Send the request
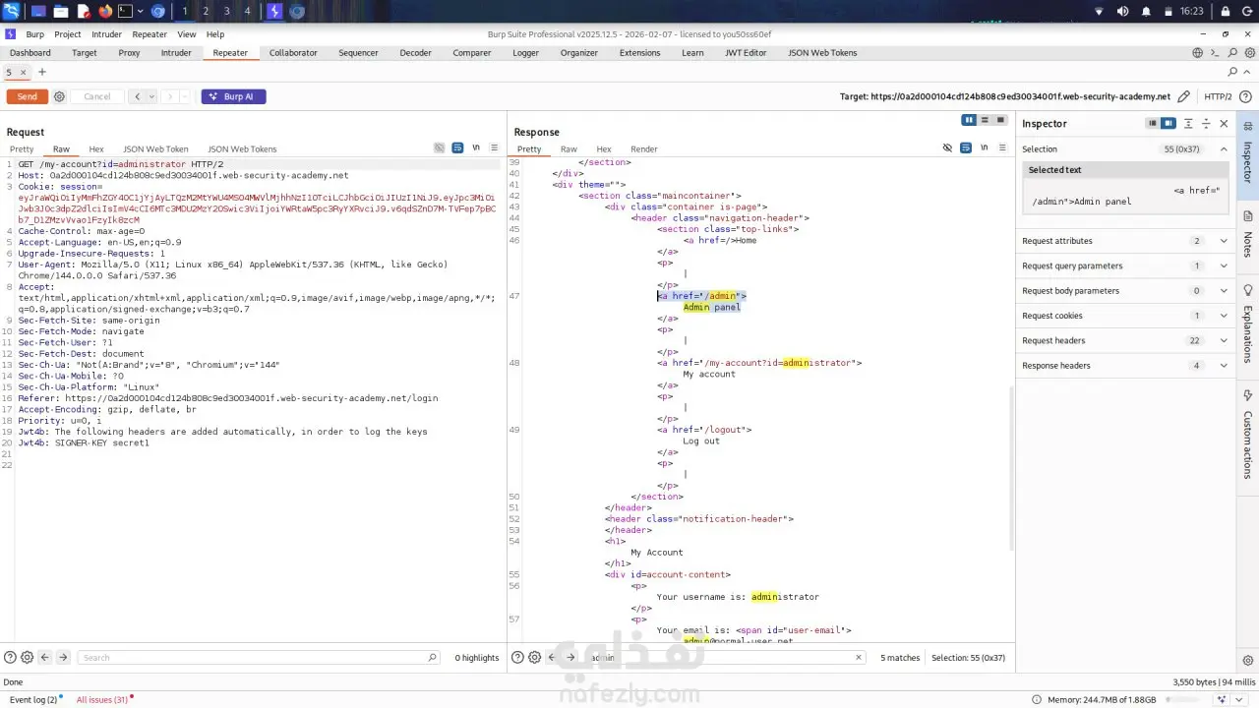 [27, 96]
